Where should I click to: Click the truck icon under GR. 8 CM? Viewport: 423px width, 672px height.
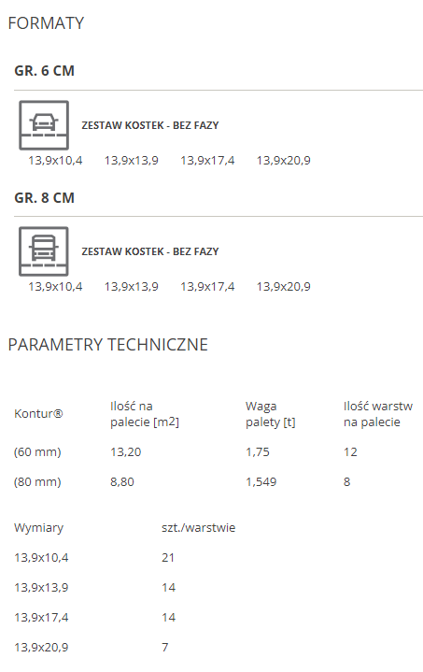44,251
